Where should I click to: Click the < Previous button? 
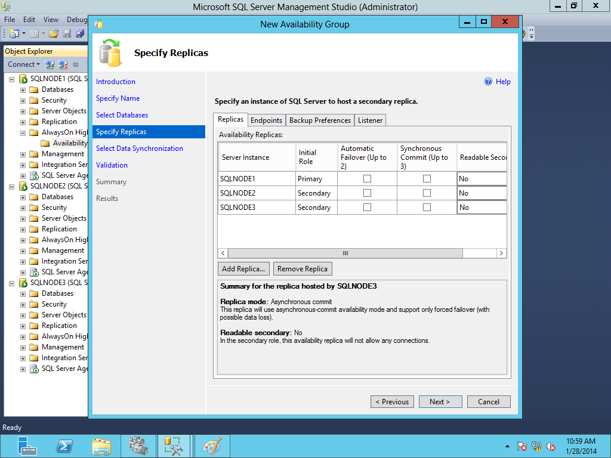pyautogui.click(x=392, y=402)
